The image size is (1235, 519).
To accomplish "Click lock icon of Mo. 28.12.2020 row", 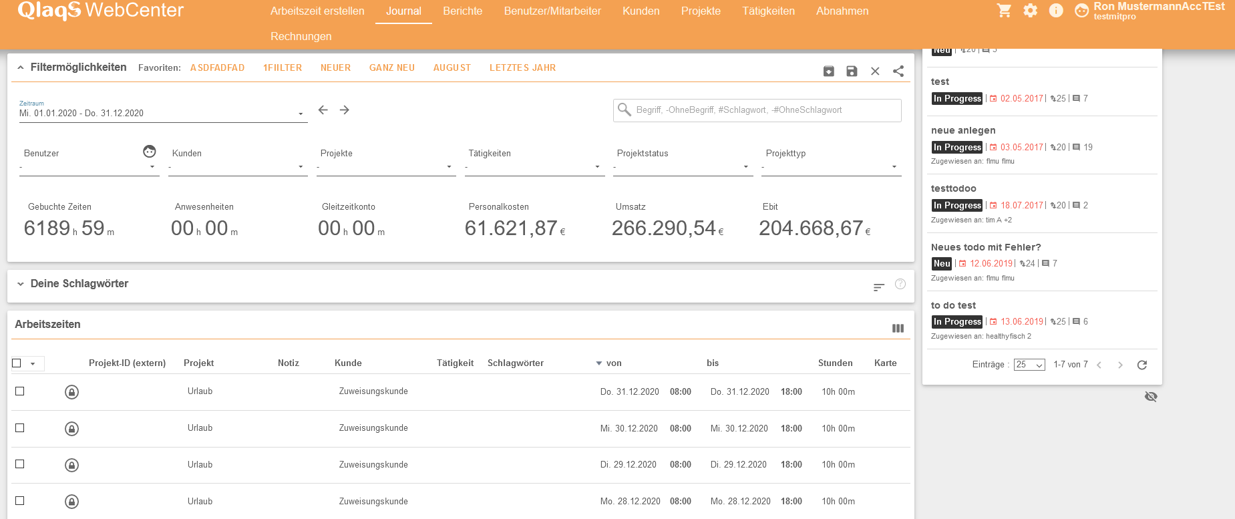I will 72,502.
